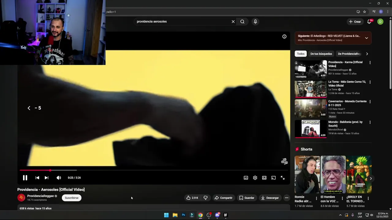
Task: Dislike the video with thumbs down
Action: click(205, 198)
